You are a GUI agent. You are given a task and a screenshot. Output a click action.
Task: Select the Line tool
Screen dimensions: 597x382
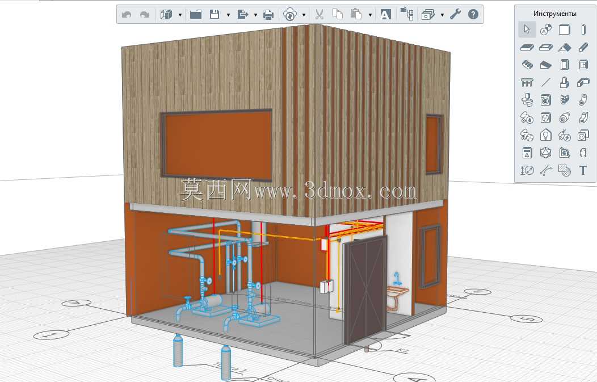point(546,82)
